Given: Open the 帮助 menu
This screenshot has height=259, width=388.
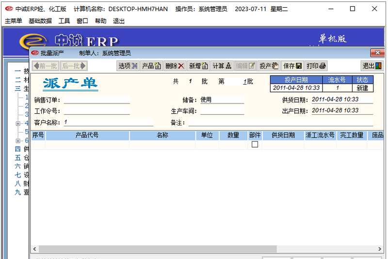Looking at the screenshot, I should coord(100,21).
